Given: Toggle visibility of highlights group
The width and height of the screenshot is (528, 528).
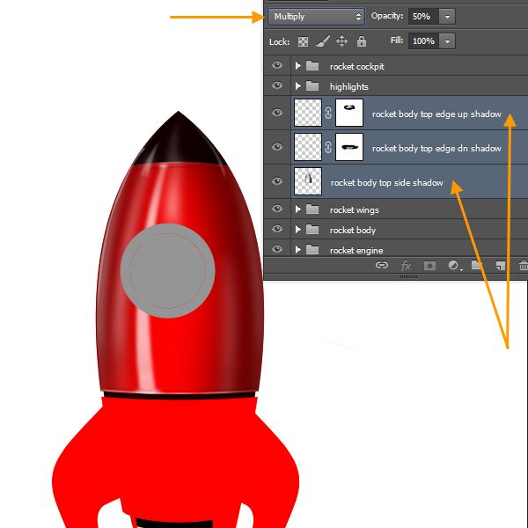Looking at the screenshot, I should tap(277, 86).
